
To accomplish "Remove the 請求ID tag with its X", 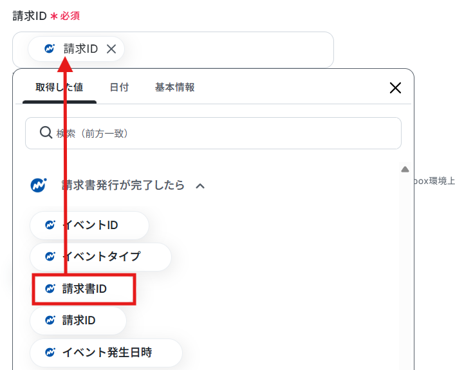I will pos(111,49).
